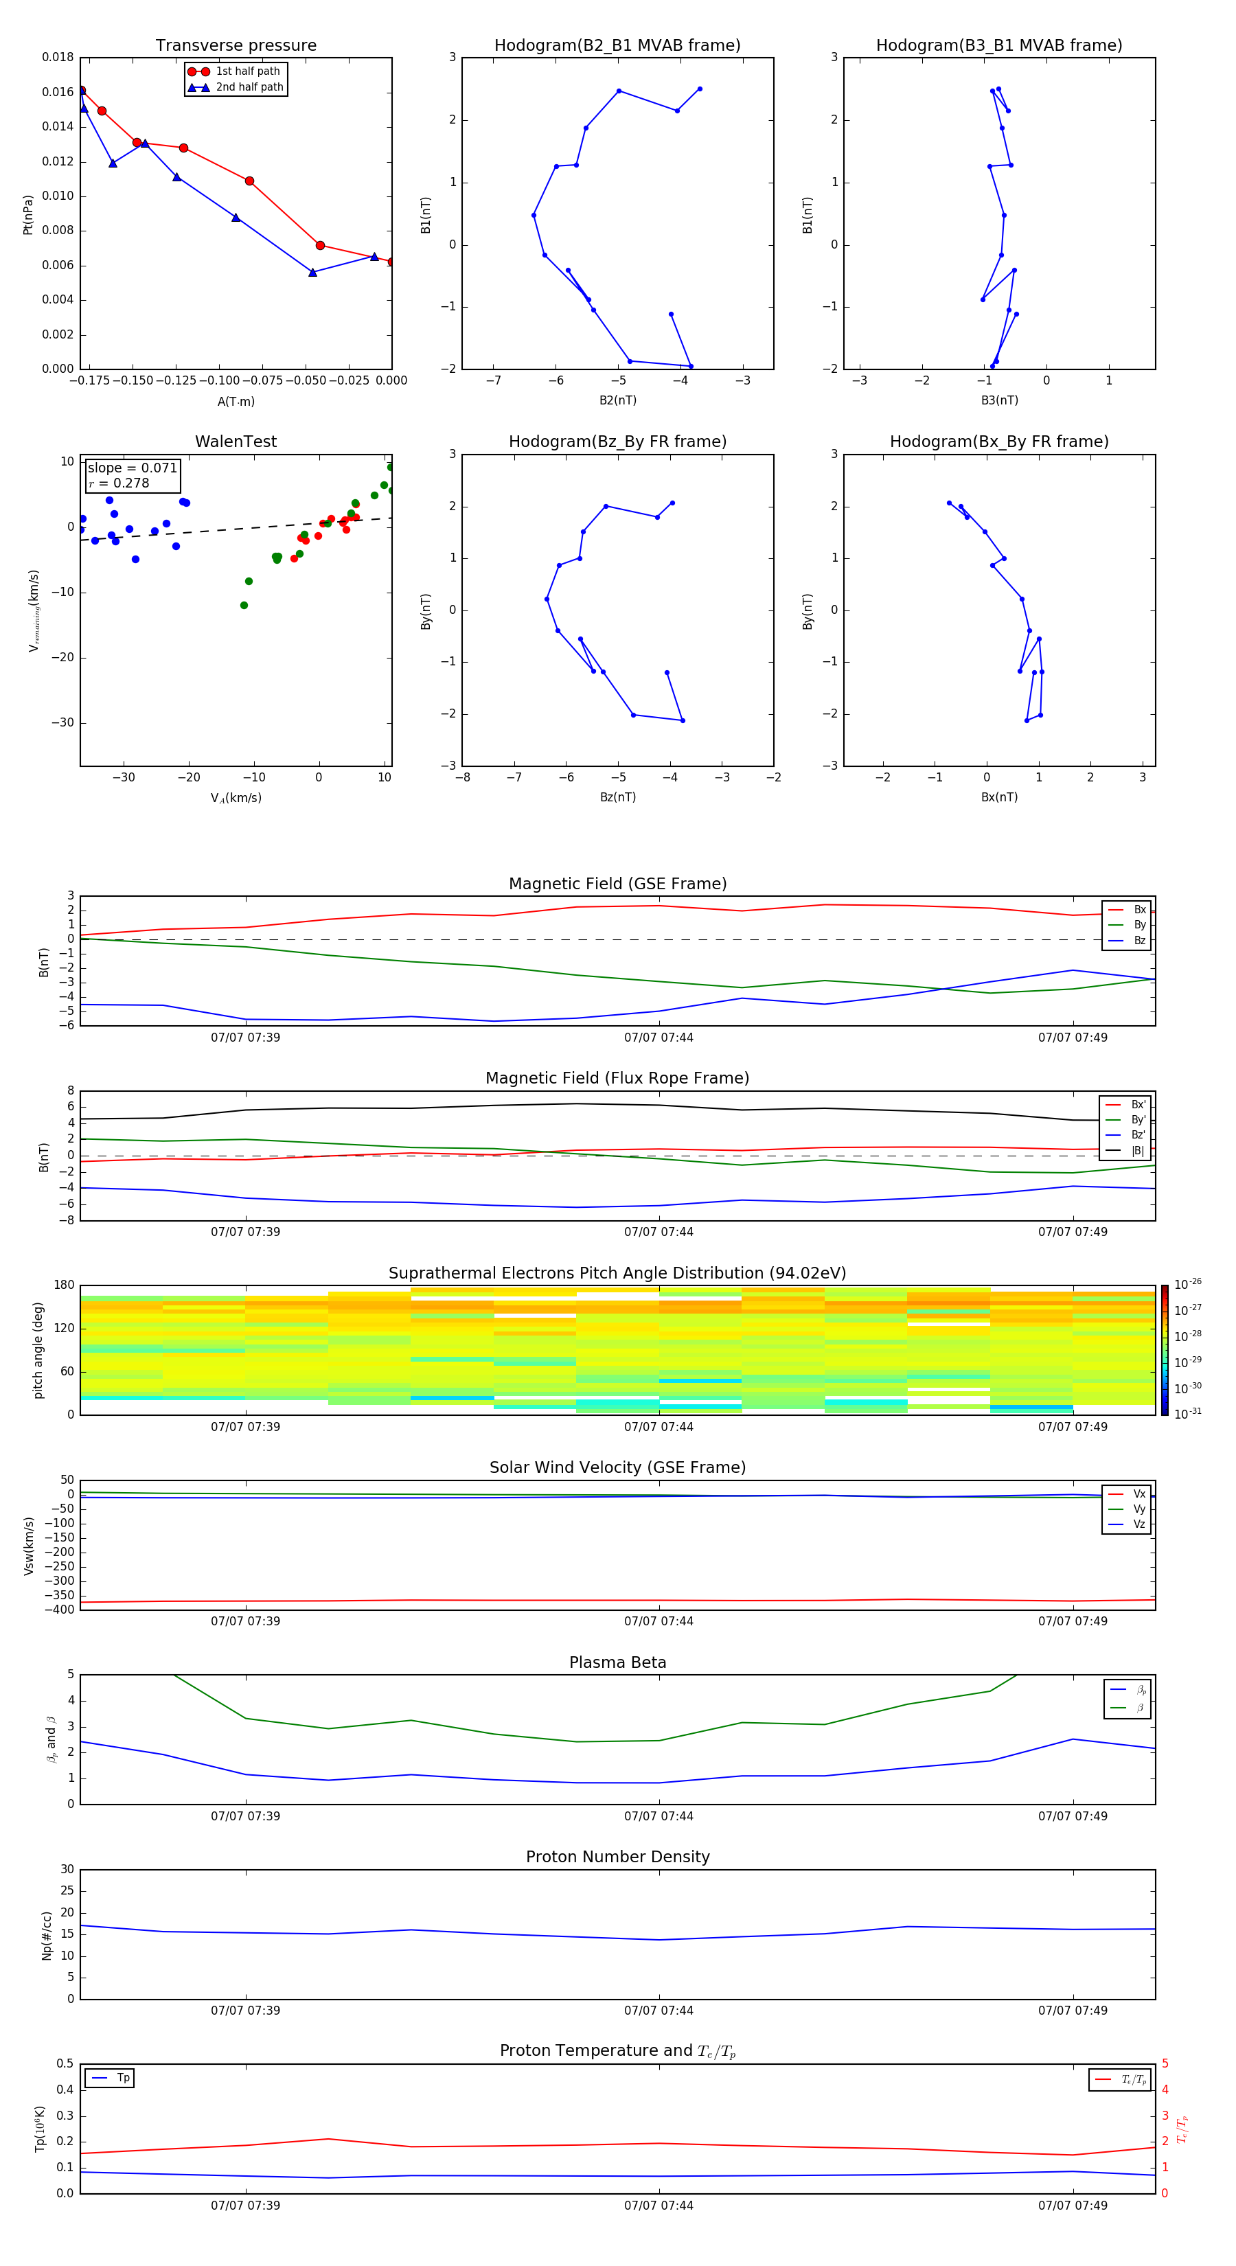1236x2266 pixels.
Task: Click the B3(nT) x-axis label
Action: pos(999,400)
